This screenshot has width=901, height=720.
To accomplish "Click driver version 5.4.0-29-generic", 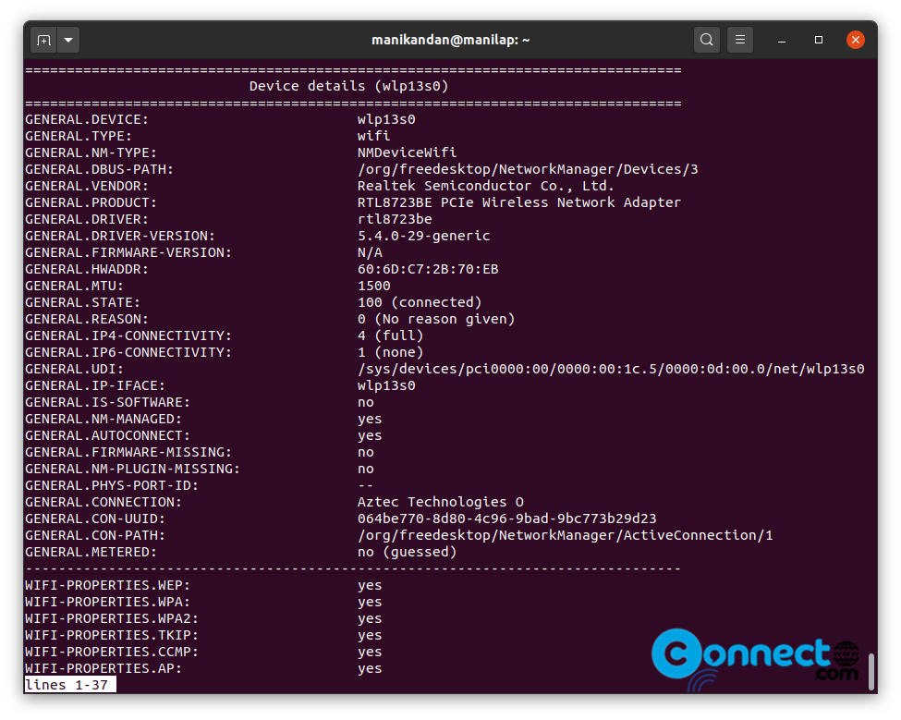I will coord(423,237).
